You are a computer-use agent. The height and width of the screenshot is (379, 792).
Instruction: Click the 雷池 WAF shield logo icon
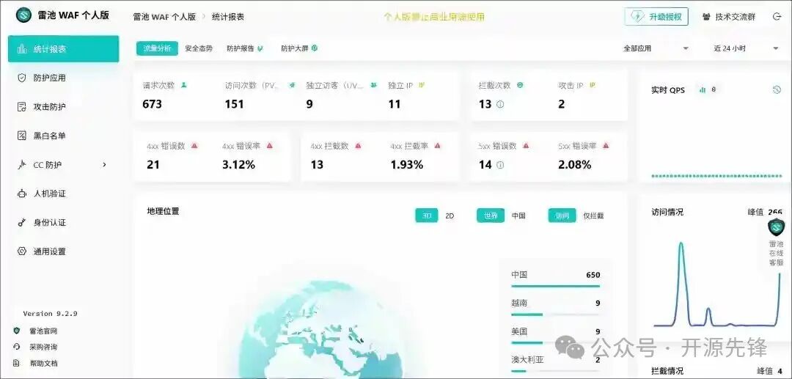(x=24, y=15)
